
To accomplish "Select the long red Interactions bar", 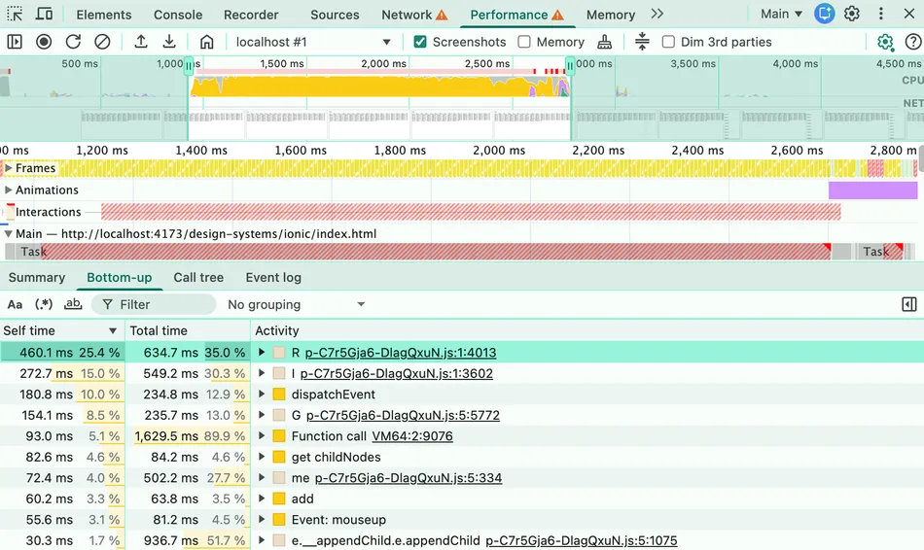I will [471, 212].
